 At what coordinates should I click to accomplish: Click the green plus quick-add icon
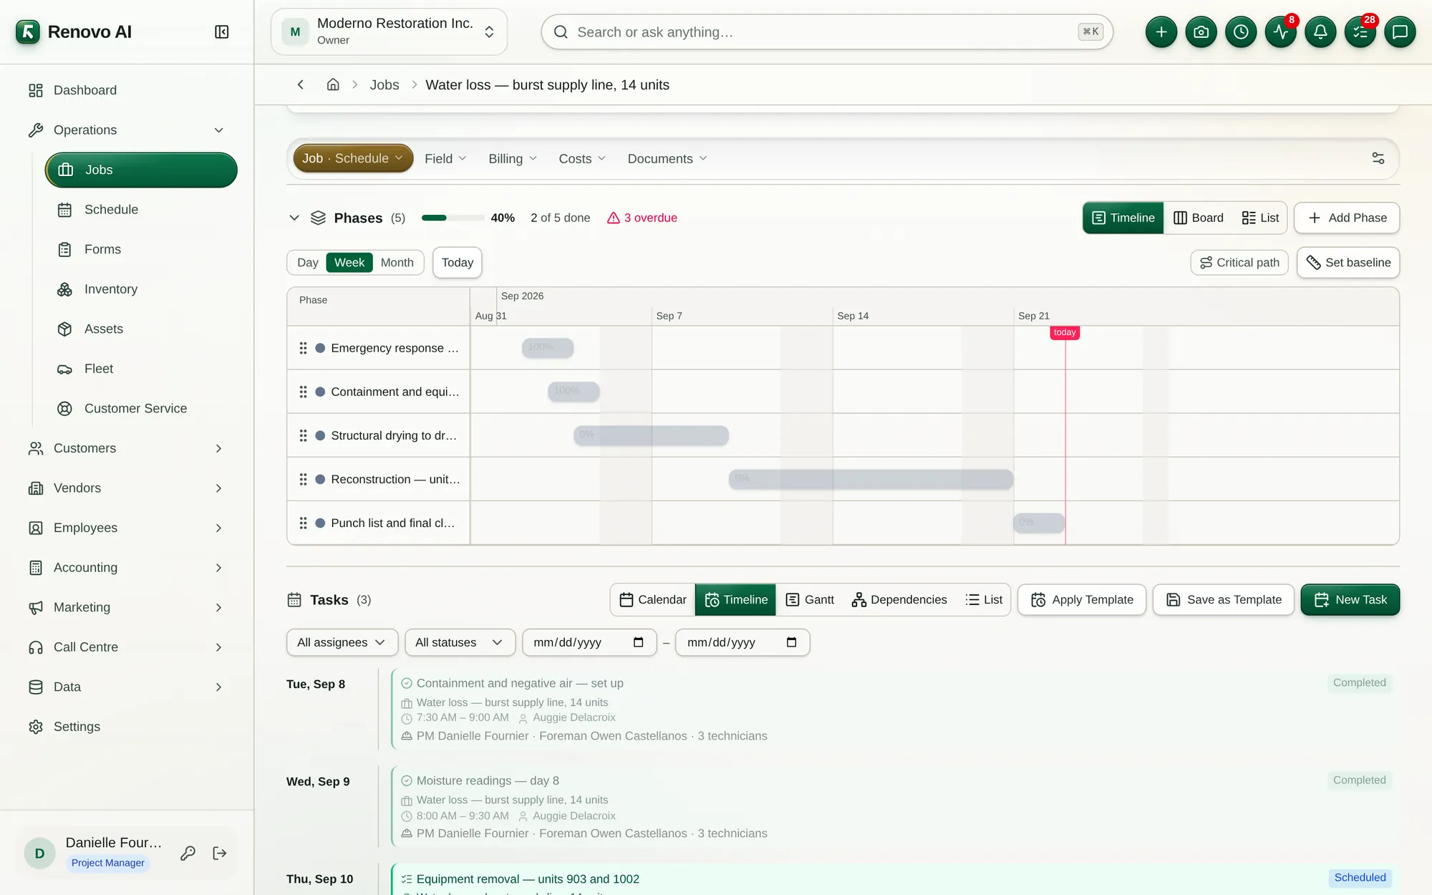[1161, 32]
